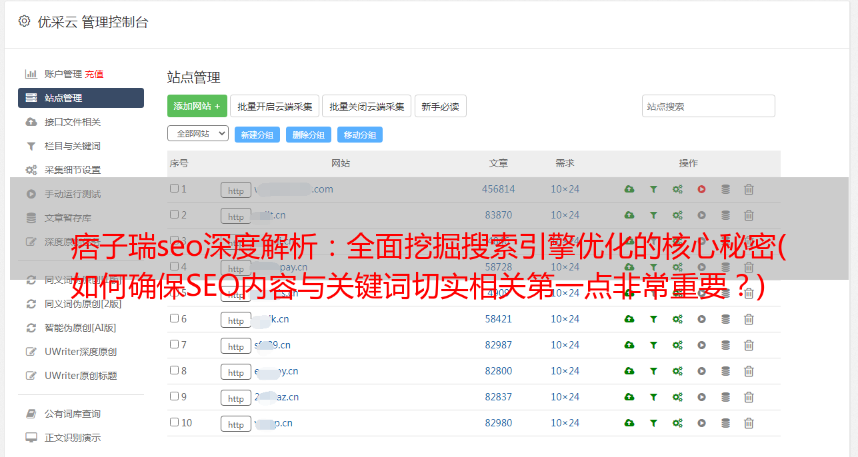Click the red 充值 link

pyautogui.click(x=94, y=74)
